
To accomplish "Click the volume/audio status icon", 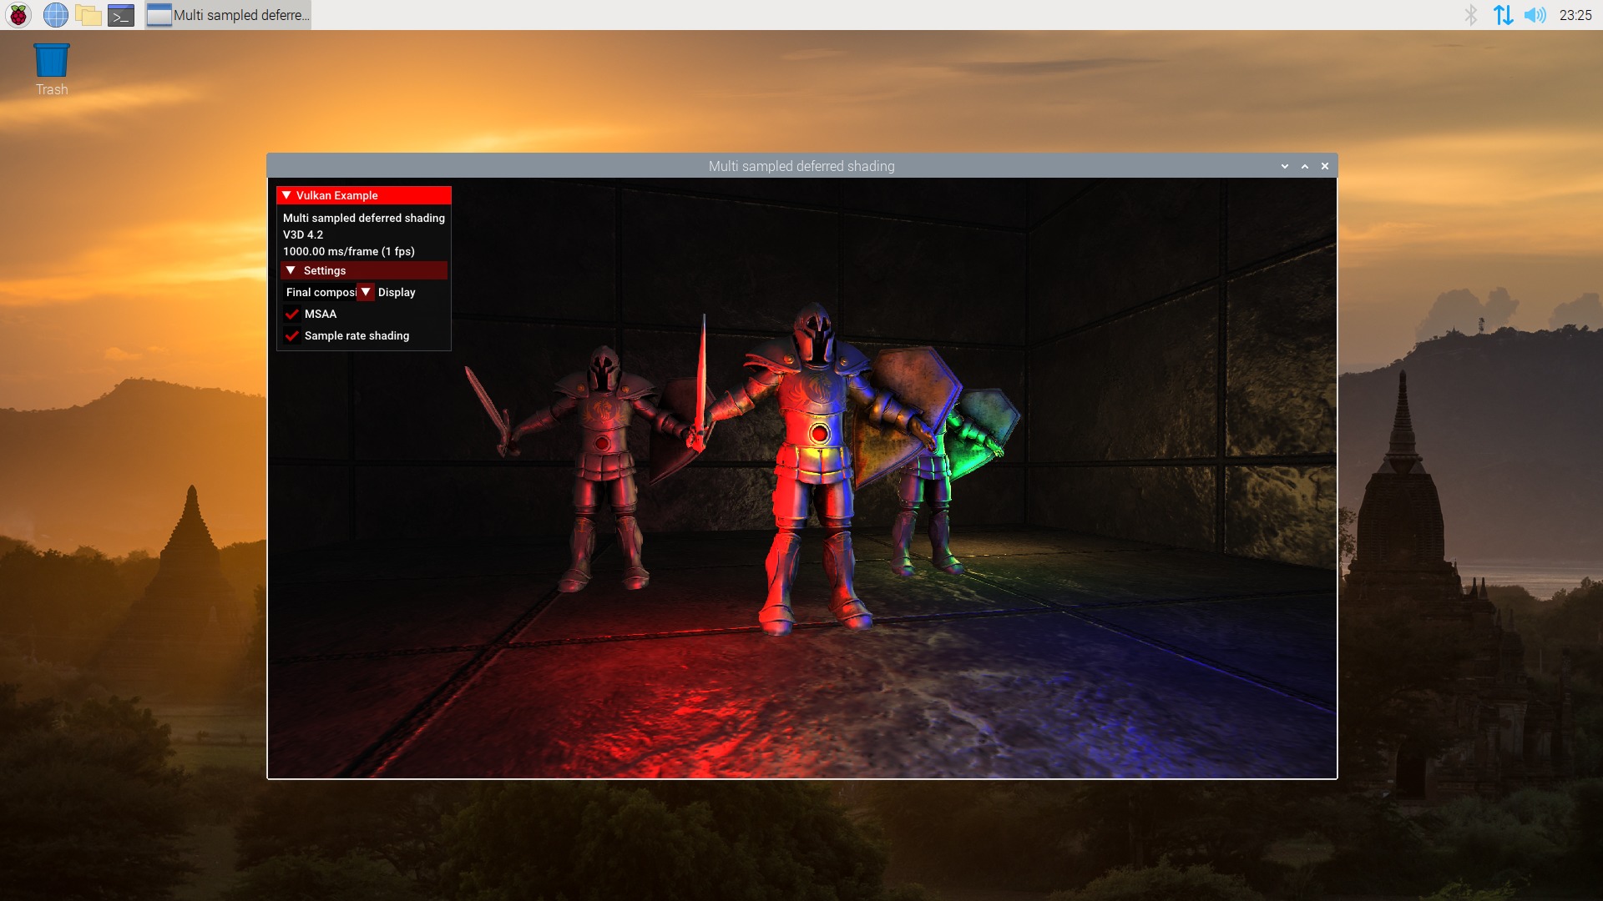I will pyautogui.click(x=1536, y=14).
